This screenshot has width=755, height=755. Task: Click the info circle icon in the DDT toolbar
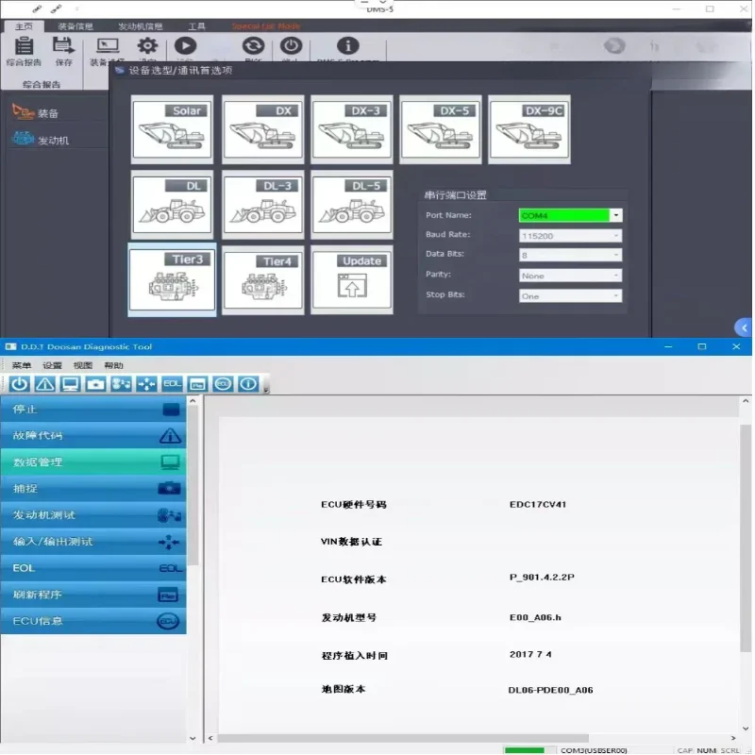coord(248,384)
